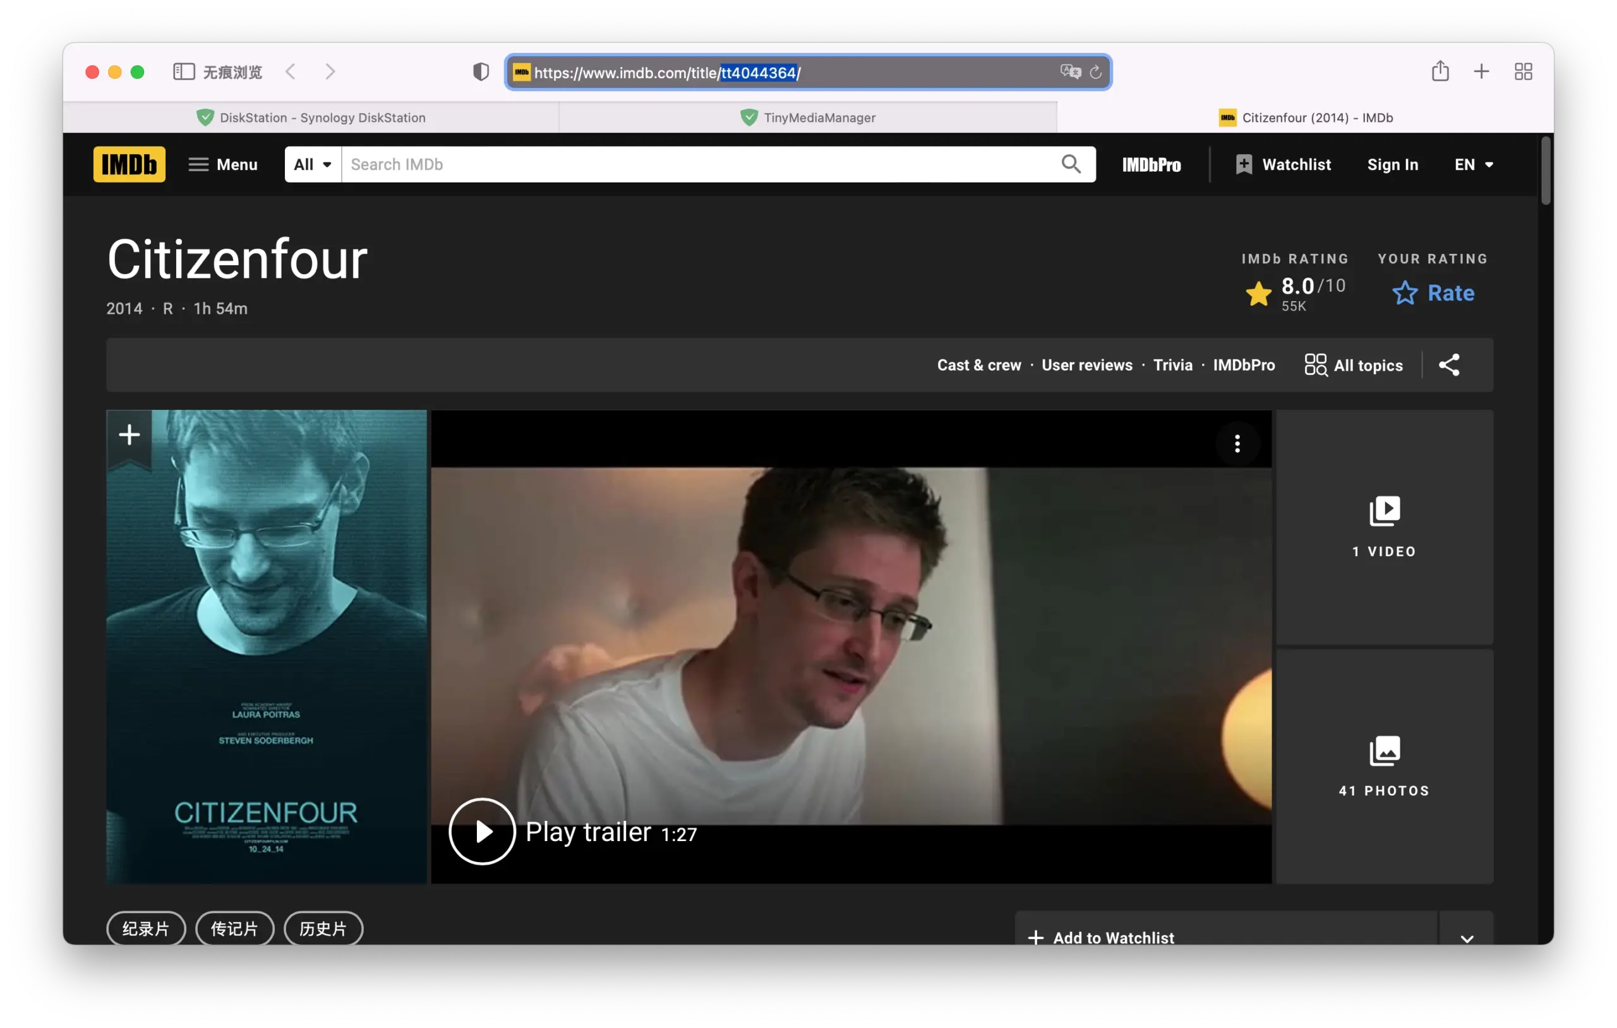Image resolution: width=1617 pixels, height=1028 pixels.
Task: Go back in browser history
Action: [290, 72]
